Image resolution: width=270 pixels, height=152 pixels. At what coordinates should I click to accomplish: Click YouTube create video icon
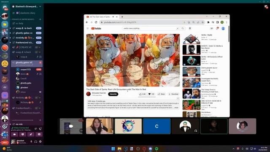(212, 28)
